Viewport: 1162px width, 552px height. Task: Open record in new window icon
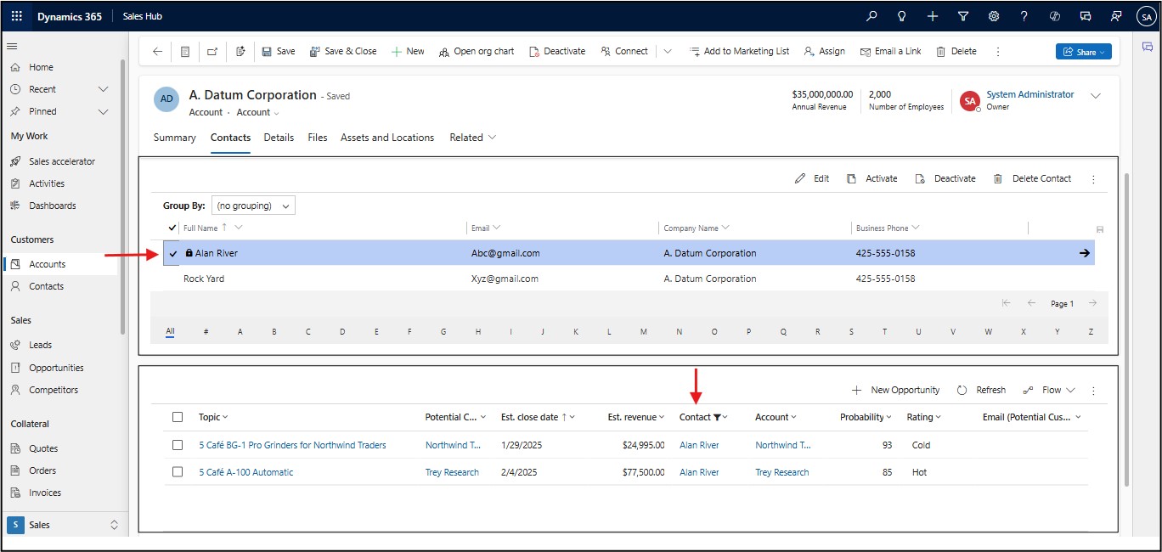tap(212, 51)
